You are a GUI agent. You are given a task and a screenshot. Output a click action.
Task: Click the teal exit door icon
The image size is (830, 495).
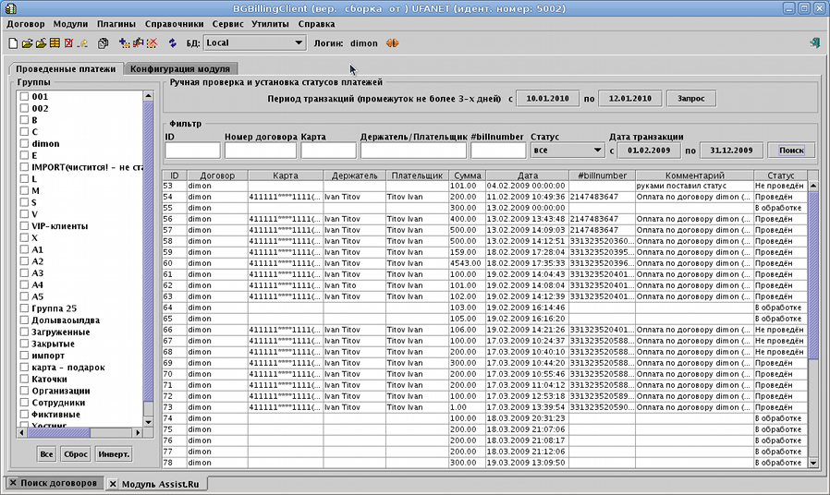coord(814,42)
